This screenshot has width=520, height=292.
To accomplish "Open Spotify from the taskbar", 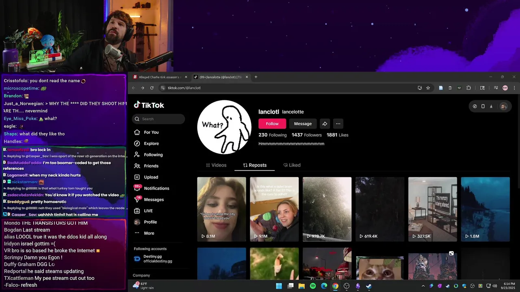I will (313, 286).
